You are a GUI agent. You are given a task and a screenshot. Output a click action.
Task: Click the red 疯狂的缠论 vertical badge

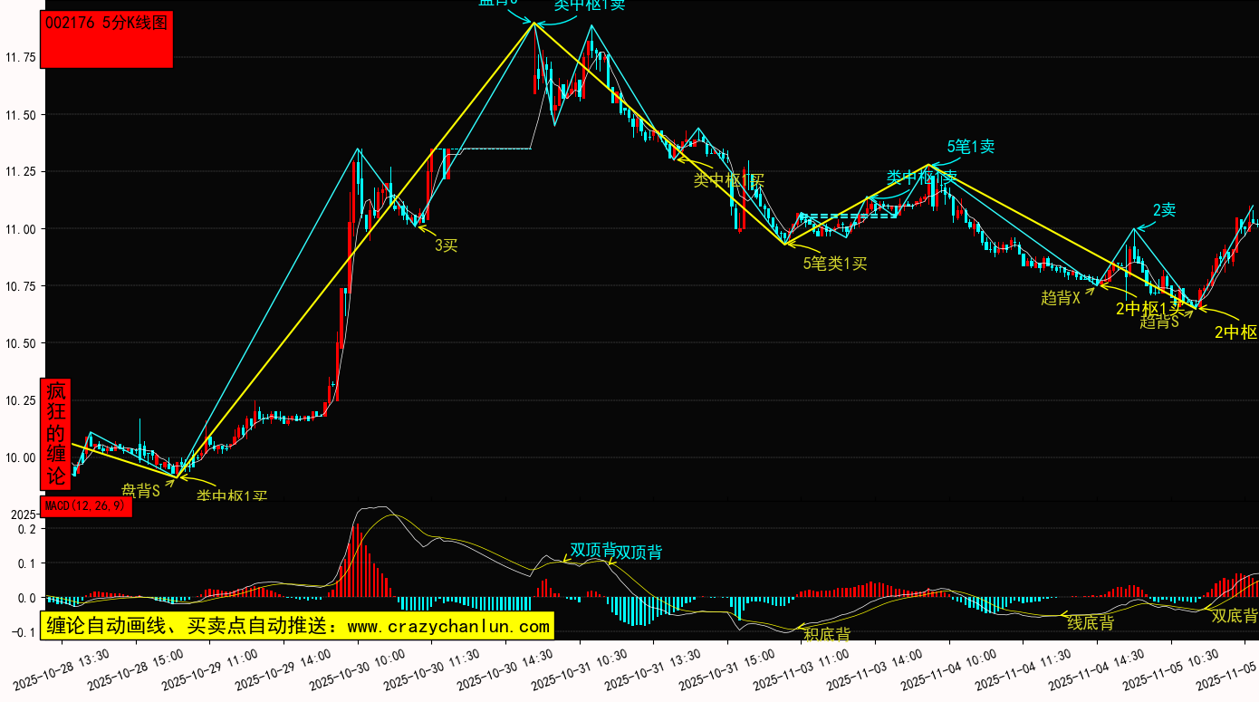coord(56,434)
